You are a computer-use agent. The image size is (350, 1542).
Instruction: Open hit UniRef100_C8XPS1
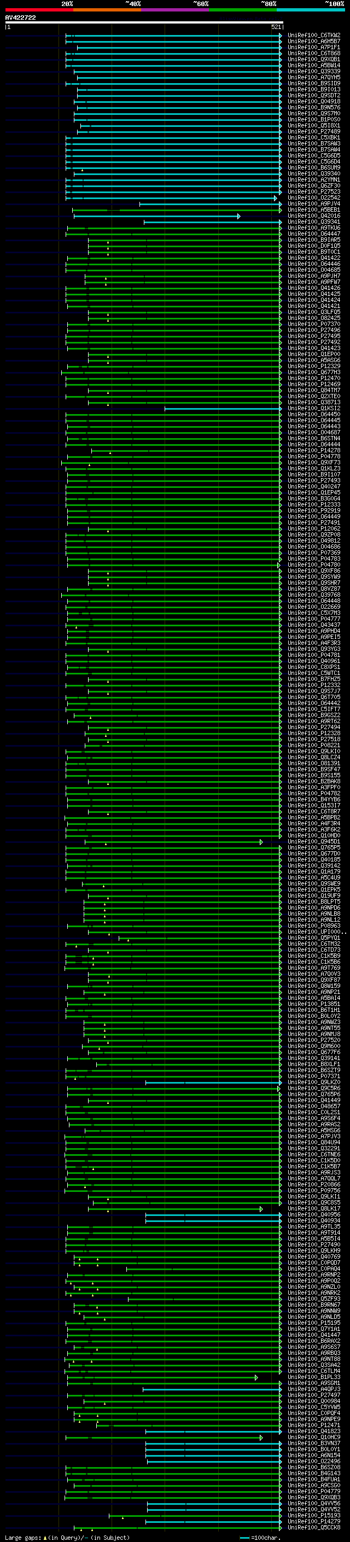click(x=314, y=667)
